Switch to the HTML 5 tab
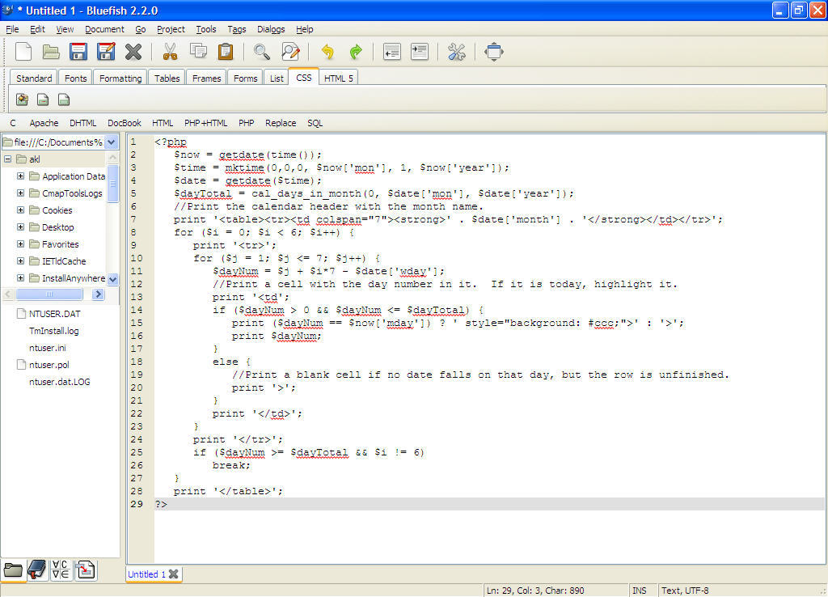Image resolution: width=828 pixels, height=597 pixels. (338, 78)
